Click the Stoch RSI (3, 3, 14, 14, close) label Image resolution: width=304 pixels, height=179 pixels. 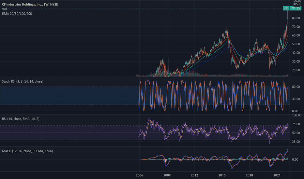click(23, 81)
